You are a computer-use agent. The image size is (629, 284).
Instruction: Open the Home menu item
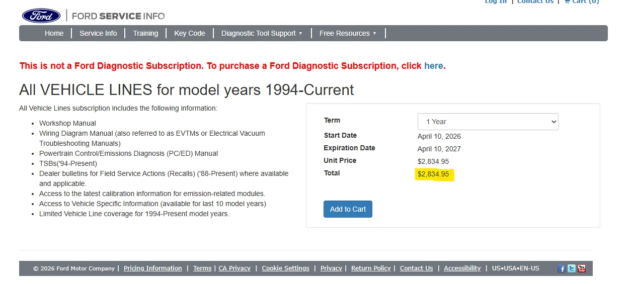54,33
